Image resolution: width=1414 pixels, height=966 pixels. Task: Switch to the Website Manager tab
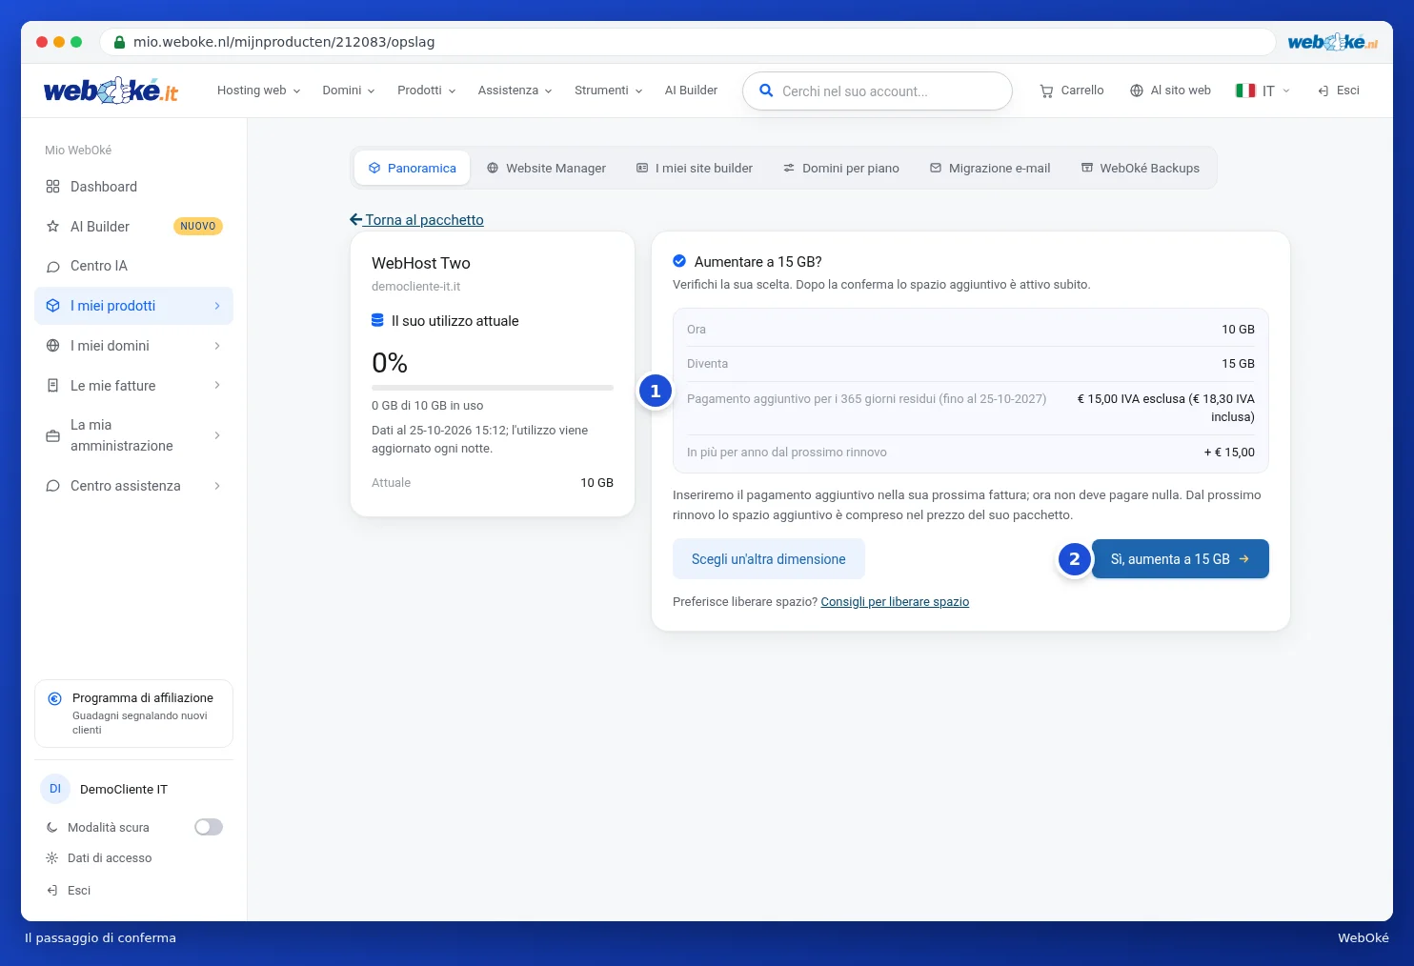[546, 168]
